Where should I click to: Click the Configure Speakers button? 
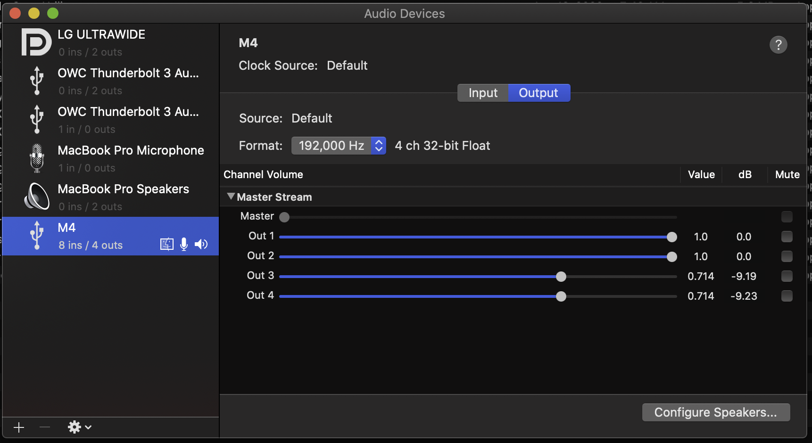pyautogui.click(x=716, y=412)
